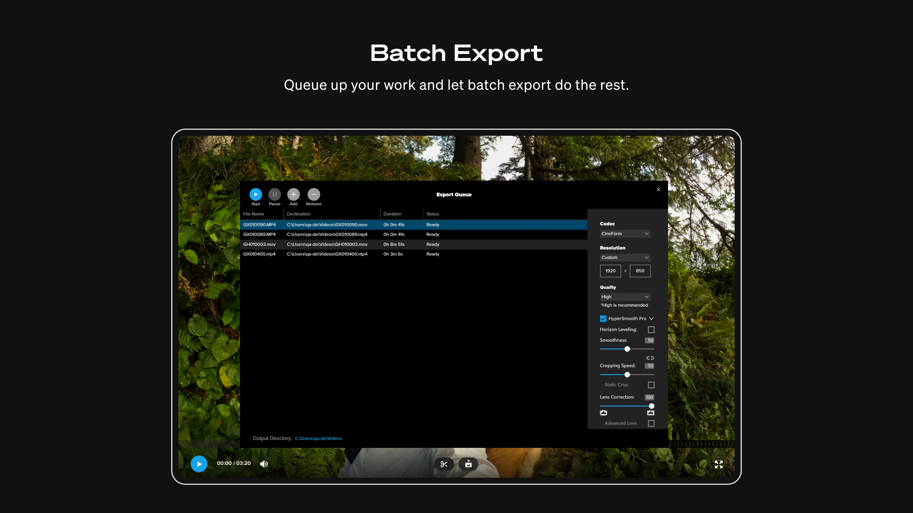Remove the selected file from the queue
This screenshot has height=513, width=913.
tap(313, 195)
